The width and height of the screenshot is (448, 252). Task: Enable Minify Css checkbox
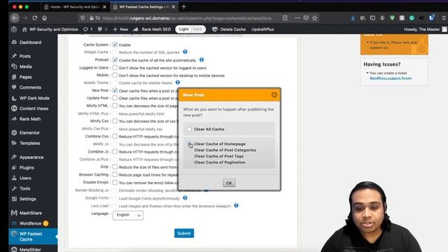pos(115,121)
